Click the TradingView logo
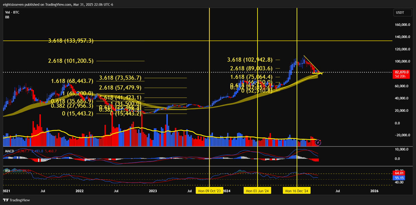416x205 pixels. tap(16, 200)
